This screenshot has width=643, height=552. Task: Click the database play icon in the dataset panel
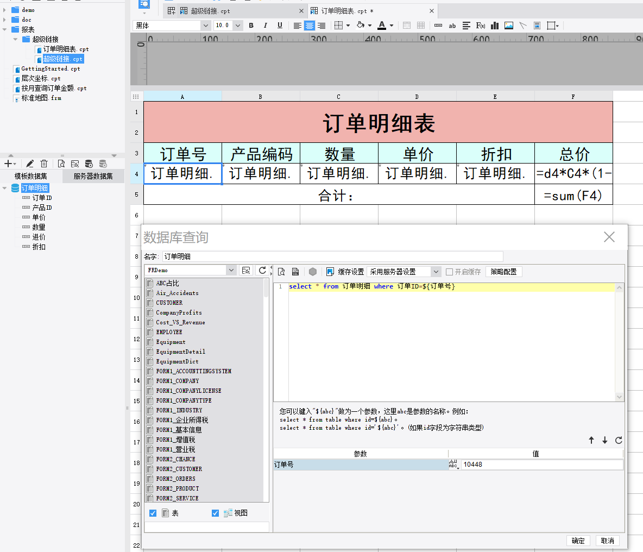[89, 164]
